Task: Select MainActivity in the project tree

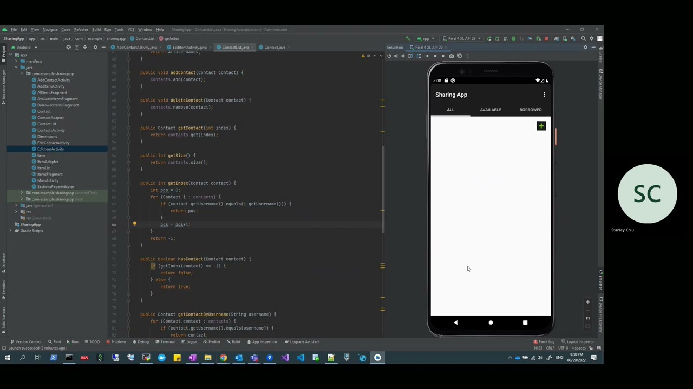Action: (48, 180)
